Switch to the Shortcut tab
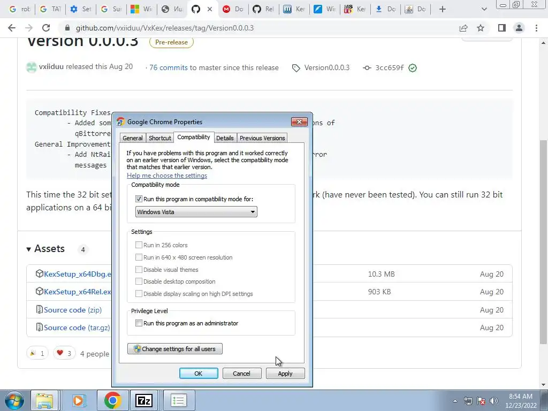 tap(159, 138)
